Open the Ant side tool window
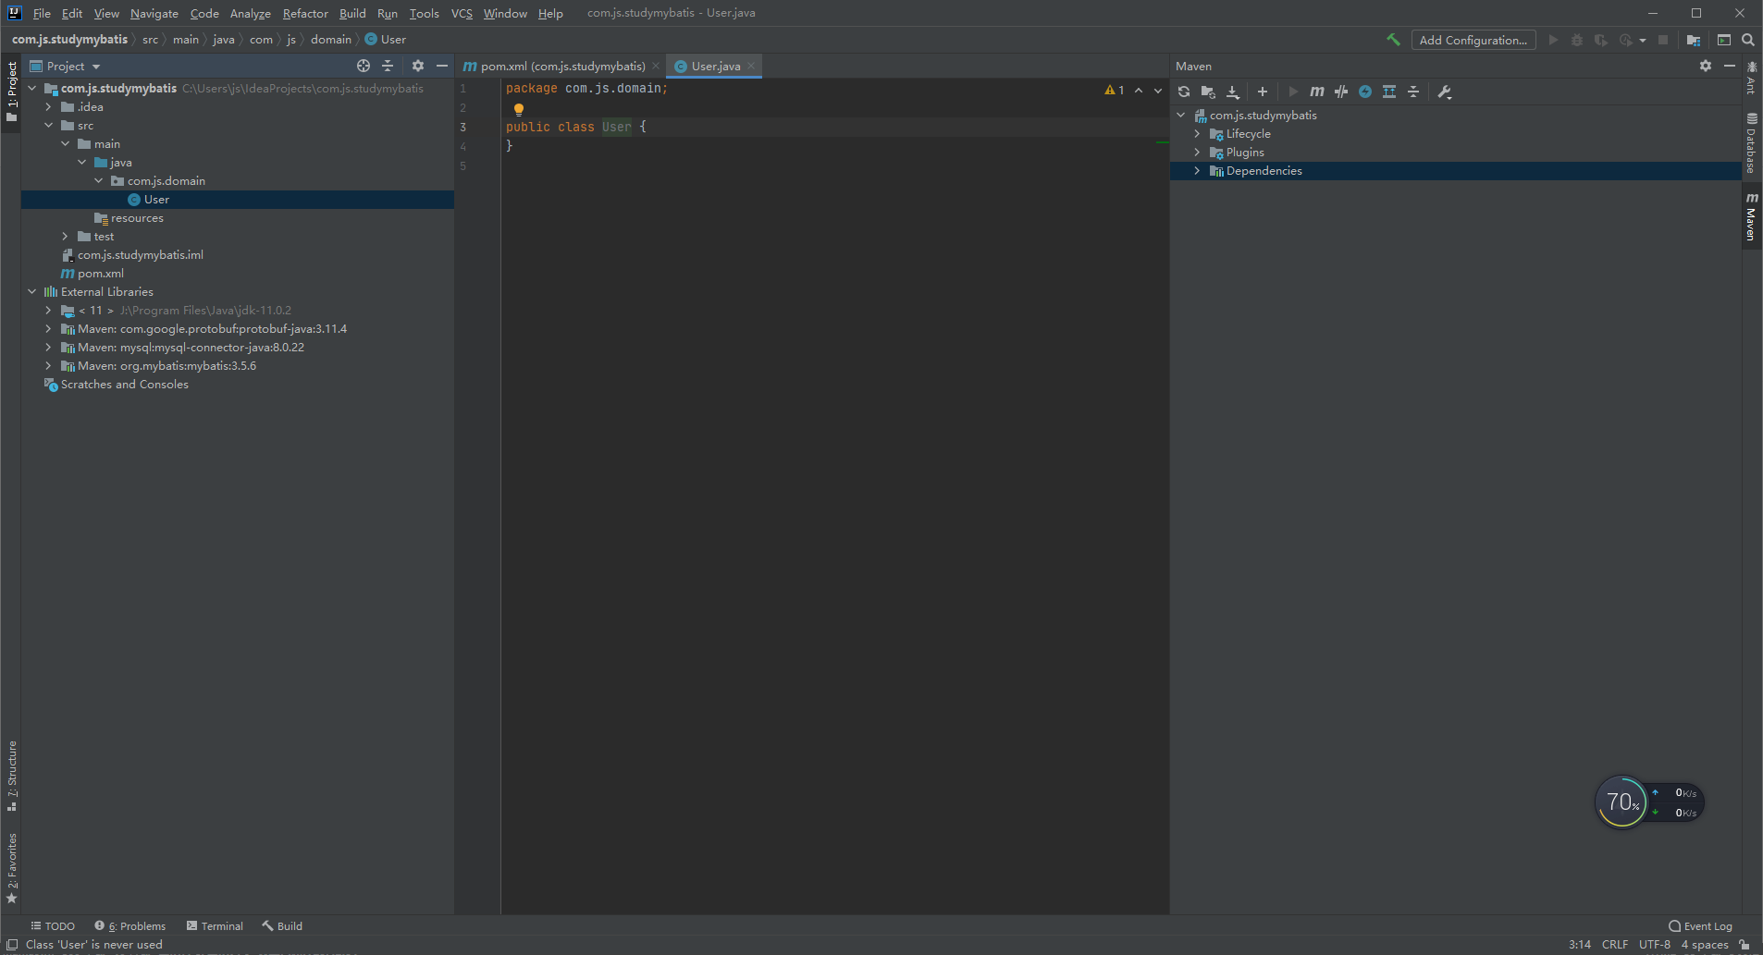 [x=1752, y=78]
